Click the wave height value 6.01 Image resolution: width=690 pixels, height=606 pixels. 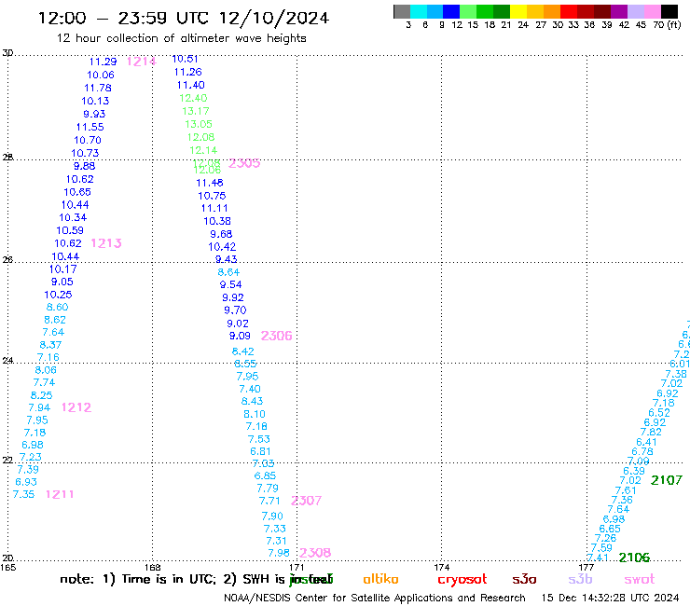click(x=679, y=364)
